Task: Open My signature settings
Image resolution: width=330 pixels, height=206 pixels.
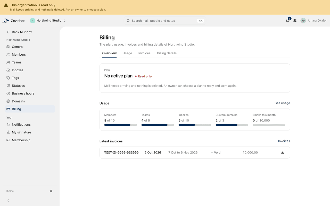Action: pyautogui.click(x=30, y=132)
